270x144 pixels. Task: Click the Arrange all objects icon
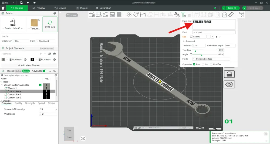click(112, 15)
